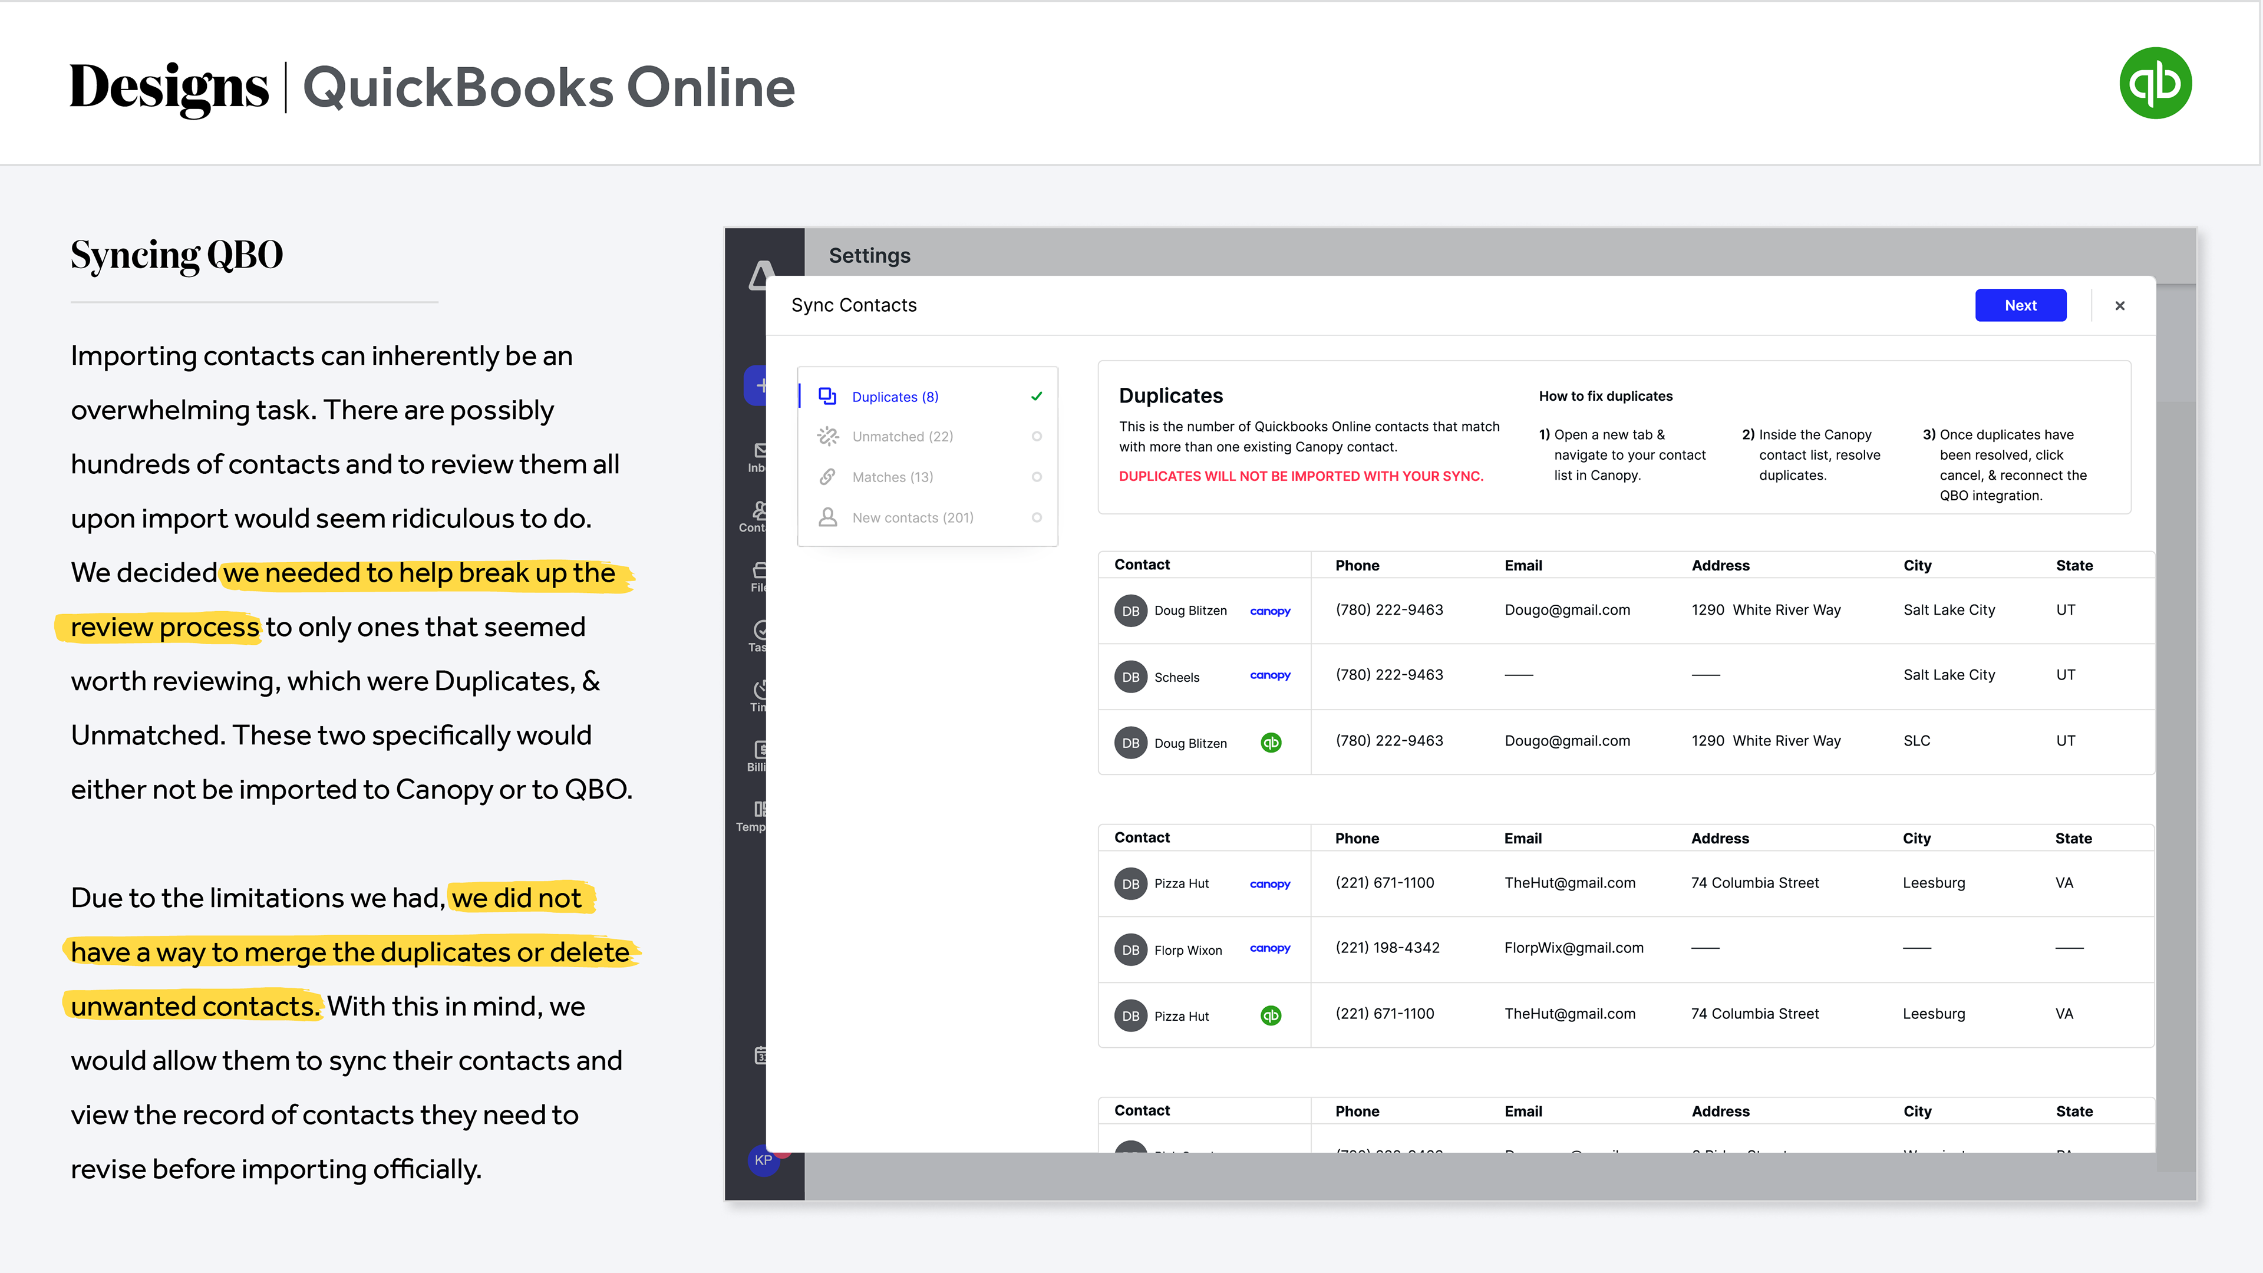Open the Time sidebar icon
Screen dimensions: 2263x1273
(758, 697)
